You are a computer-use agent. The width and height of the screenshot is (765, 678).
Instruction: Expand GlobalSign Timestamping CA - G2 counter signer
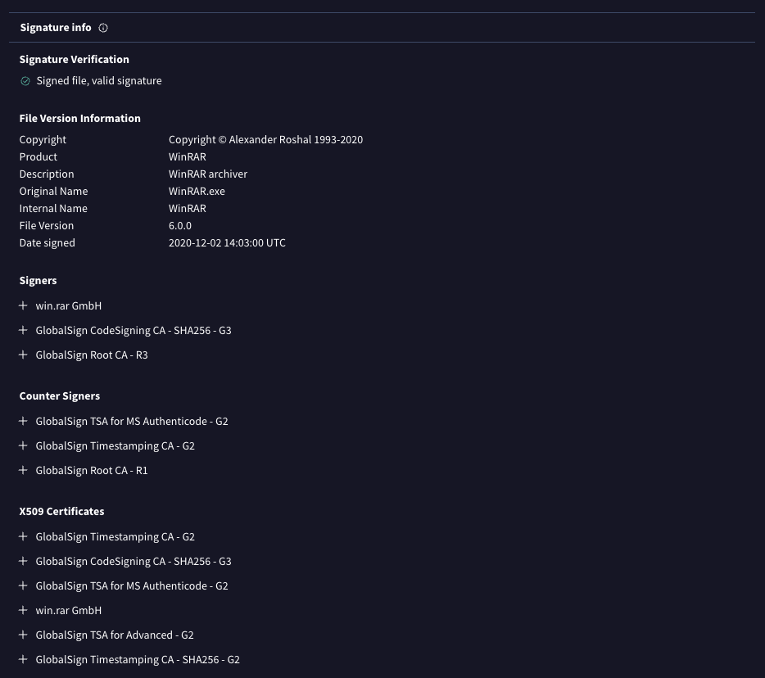(23, 445)
